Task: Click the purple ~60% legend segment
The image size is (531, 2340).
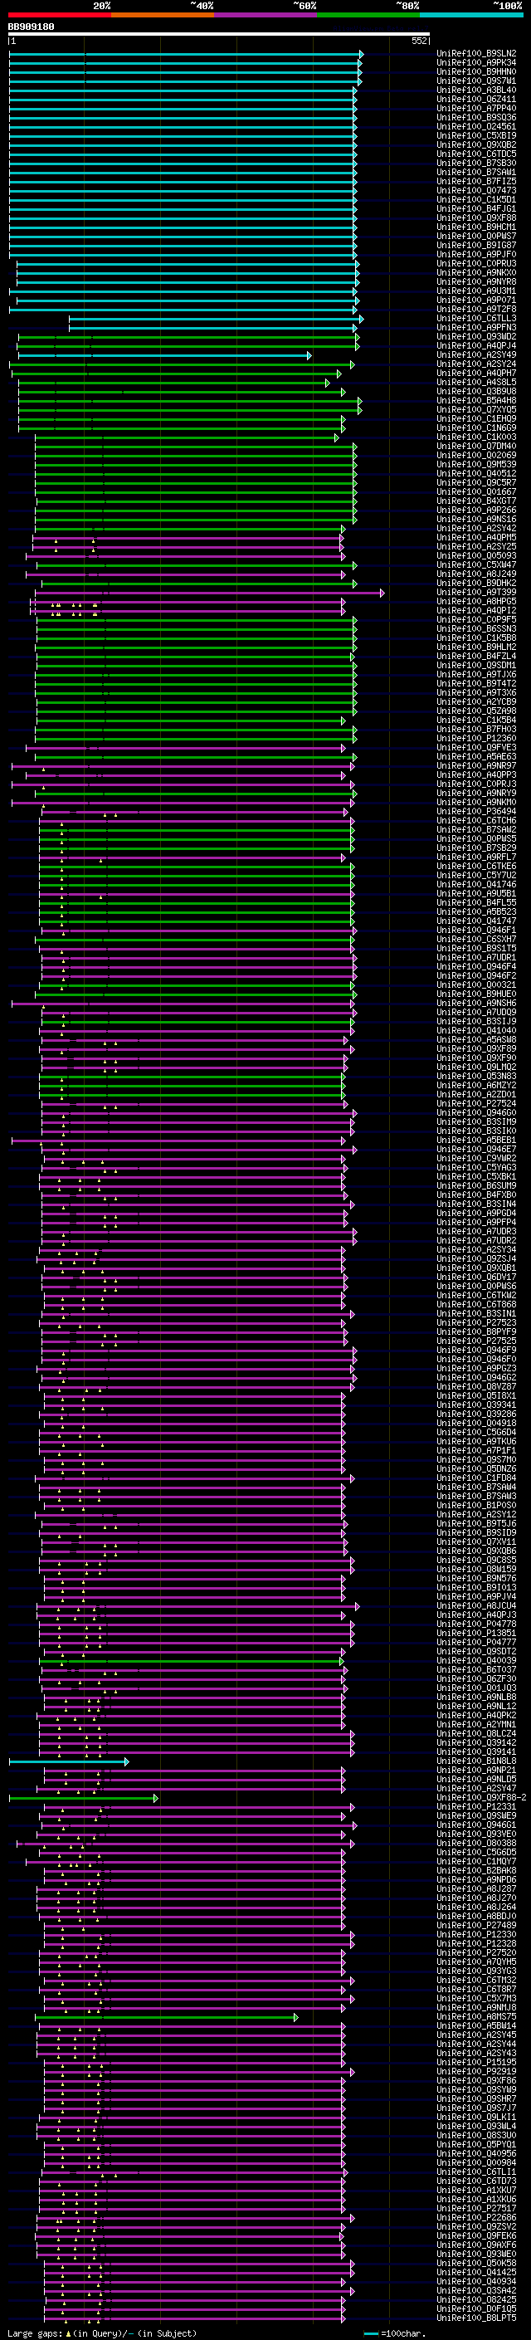Action: coord(265,16)
